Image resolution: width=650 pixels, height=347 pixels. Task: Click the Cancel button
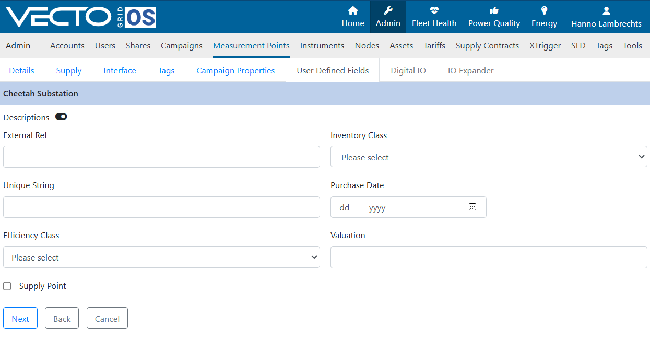click(x=107, y=318)
